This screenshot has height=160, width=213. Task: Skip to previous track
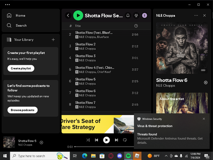(97, 140)
